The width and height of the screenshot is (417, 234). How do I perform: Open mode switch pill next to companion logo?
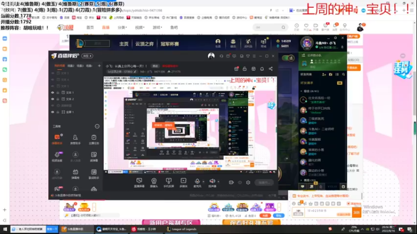tap(87, 56)
